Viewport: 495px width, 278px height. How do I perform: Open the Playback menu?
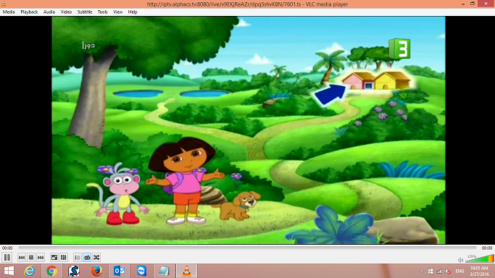click(x=29, y=12)
